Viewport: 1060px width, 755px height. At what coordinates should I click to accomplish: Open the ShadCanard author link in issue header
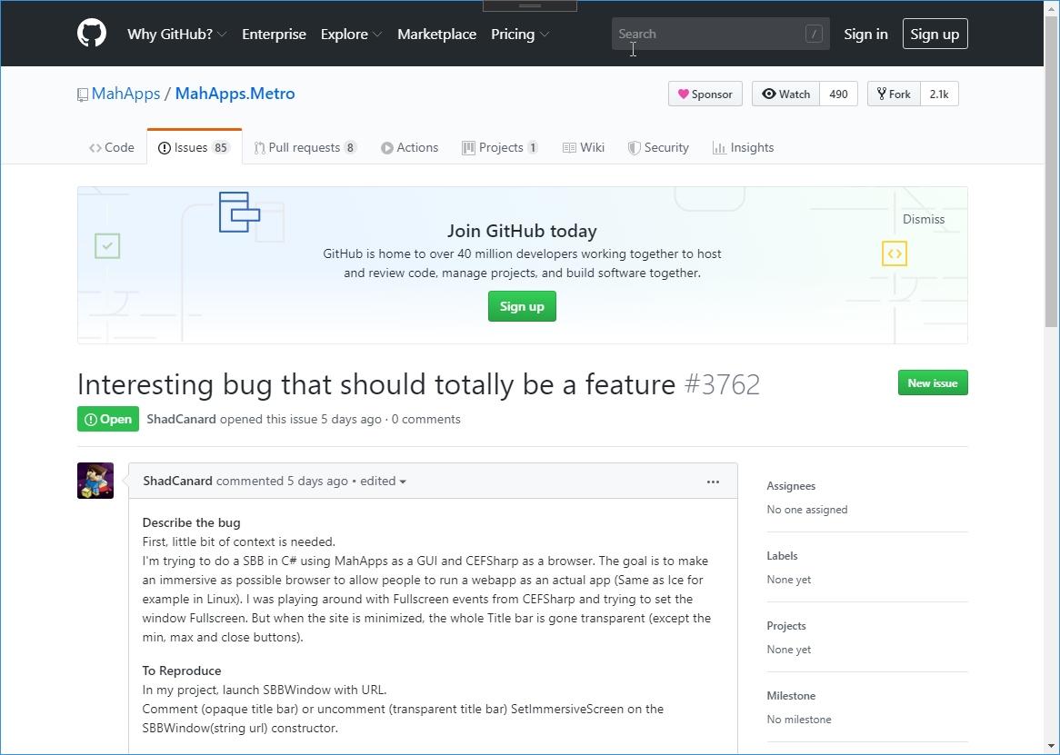[x=181, y=419]
